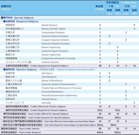The height and width of the screenshot is (135, 139).
Task: Click '64以上' in the Credits column
Action: [x=100, y=132]
